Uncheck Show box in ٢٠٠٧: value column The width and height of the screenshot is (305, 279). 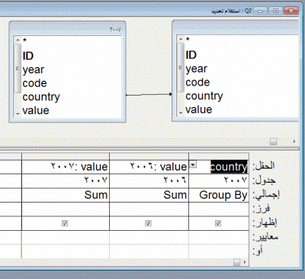[65, 223]
